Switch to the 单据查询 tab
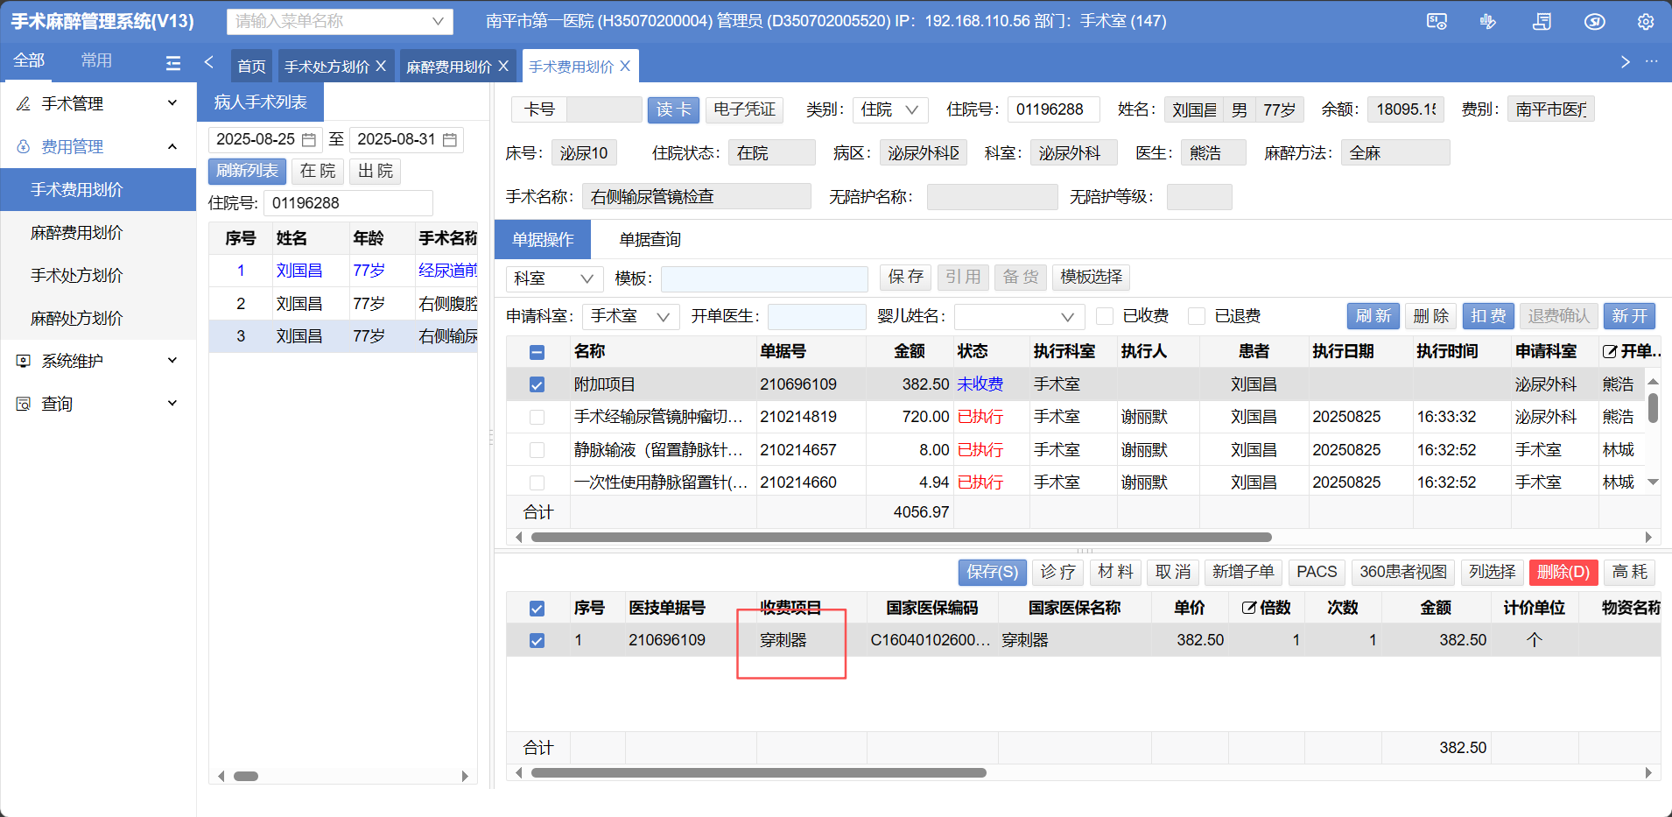 click(x=650, y=240)
